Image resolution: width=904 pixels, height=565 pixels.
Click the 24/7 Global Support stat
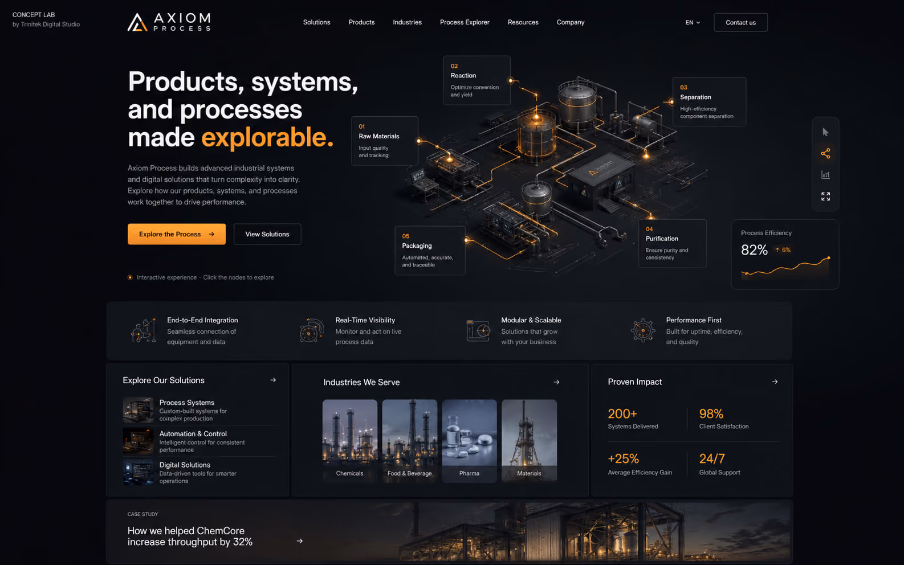[719, 464]
